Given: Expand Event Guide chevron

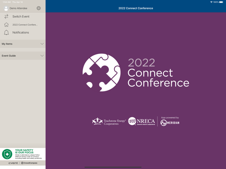Looking at the screenshot, I should [x=42, y=56].
